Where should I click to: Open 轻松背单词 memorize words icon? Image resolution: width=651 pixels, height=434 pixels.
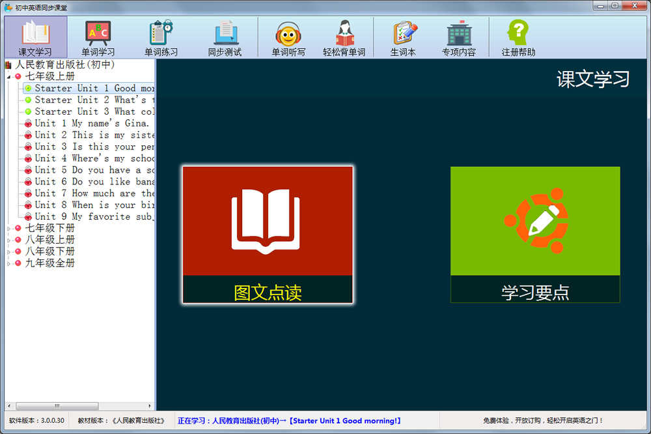pos(344,37)
